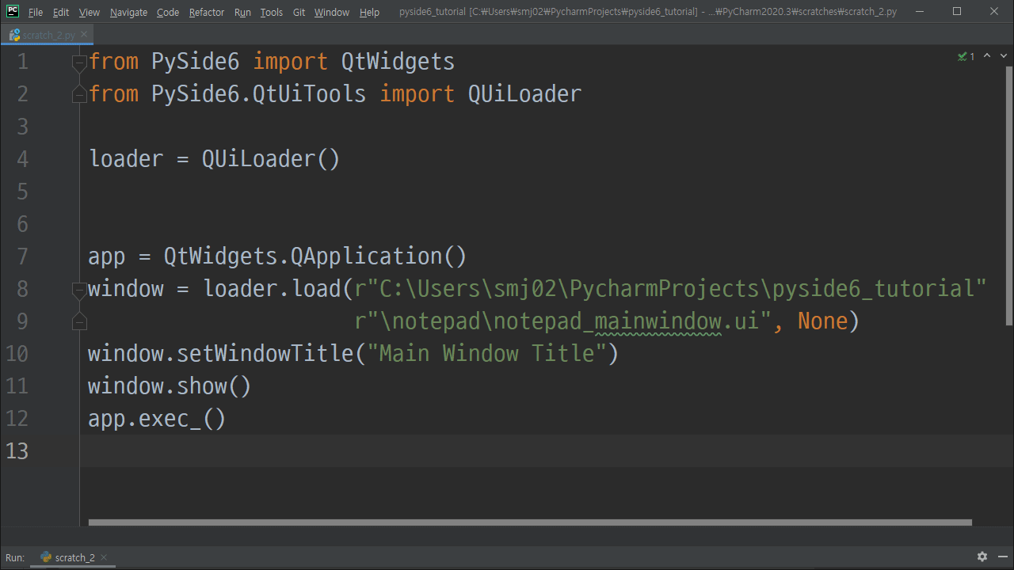Open the Refactor menu
1014x570 pixels.
pos(207,12)
